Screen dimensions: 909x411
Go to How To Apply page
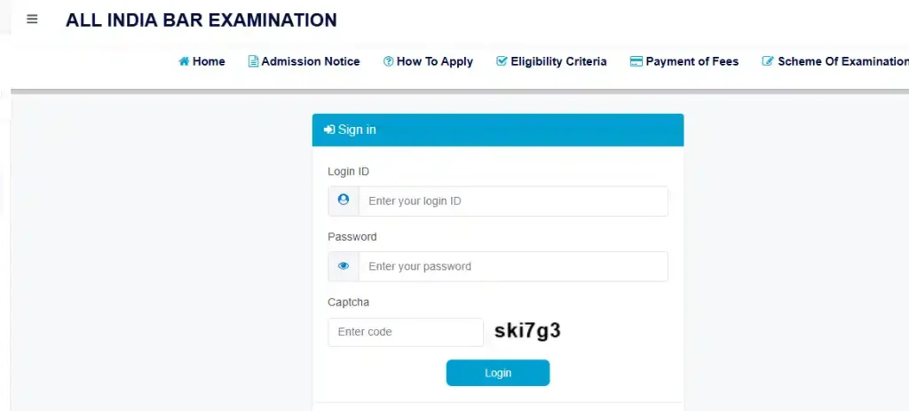click(x=434, y=62)
